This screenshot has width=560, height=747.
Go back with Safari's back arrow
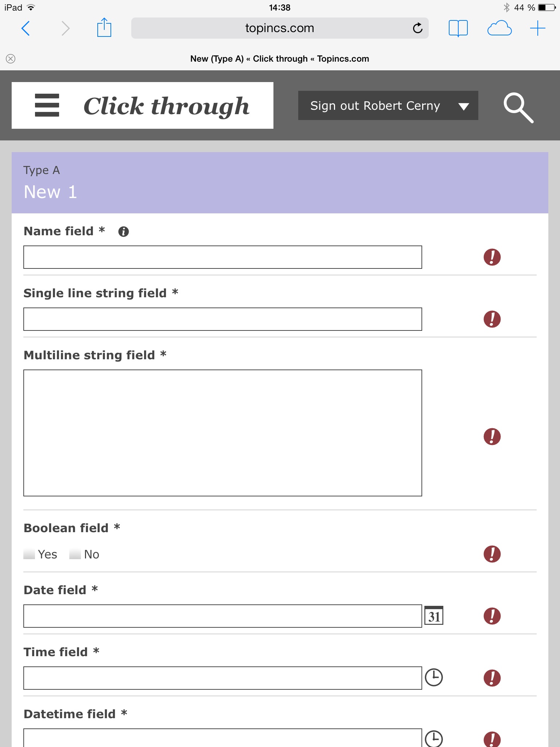(x=26, y=28)
